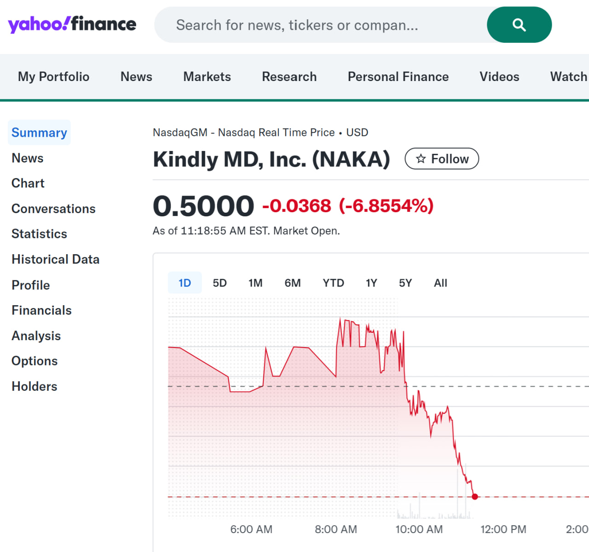This screenshot has width=589, height=552.
Task: Select the 1D chart range
Action: [x=185, y=283]
